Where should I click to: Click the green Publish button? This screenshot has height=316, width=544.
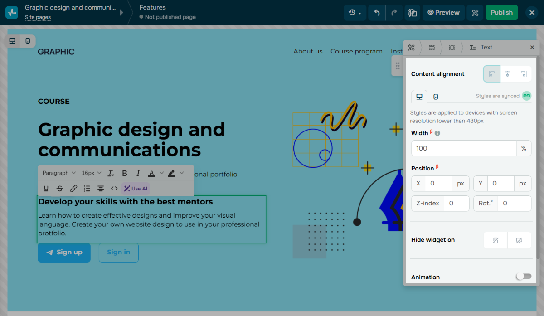[x=501, y=13]
